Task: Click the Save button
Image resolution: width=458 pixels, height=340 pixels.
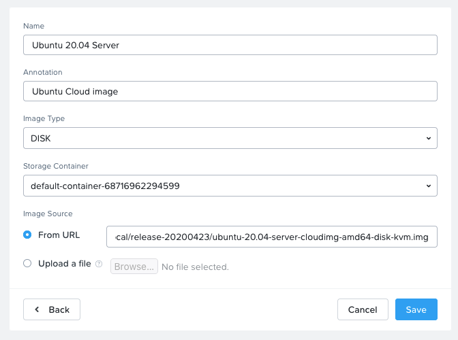Action: 416,309
